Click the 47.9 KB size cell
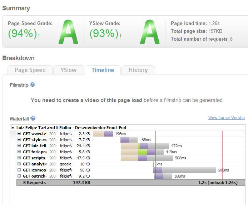The width and height of the screenshot is (248, 205). 83,158
